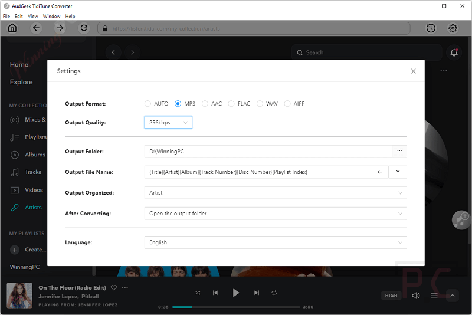Open Playlists in sidebar
The image size is (472, 315).
coord(28,137)
